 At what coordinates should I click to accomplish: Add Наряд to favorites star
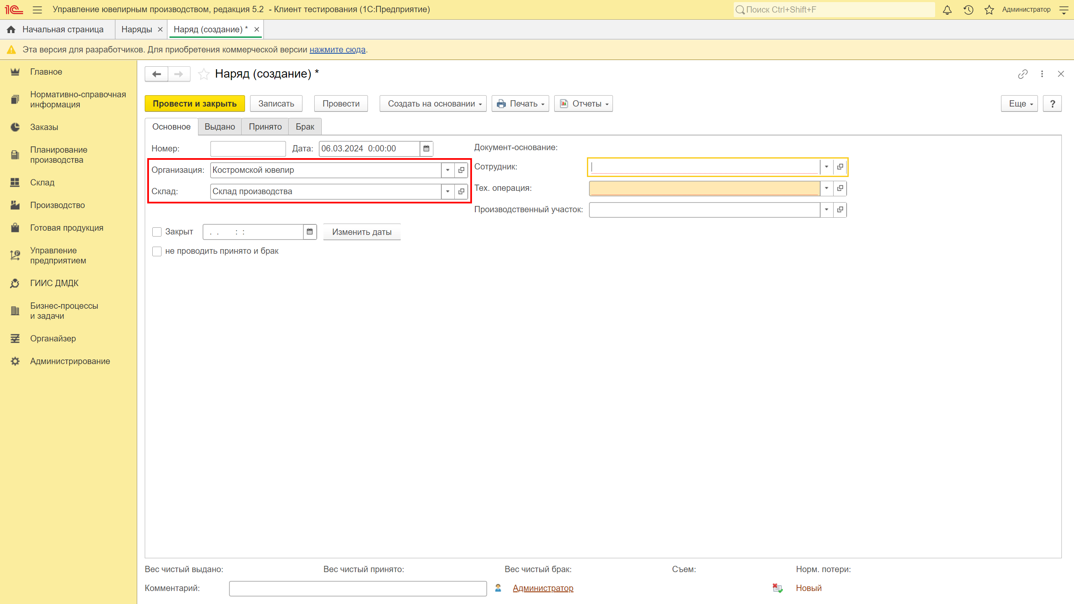204,74
